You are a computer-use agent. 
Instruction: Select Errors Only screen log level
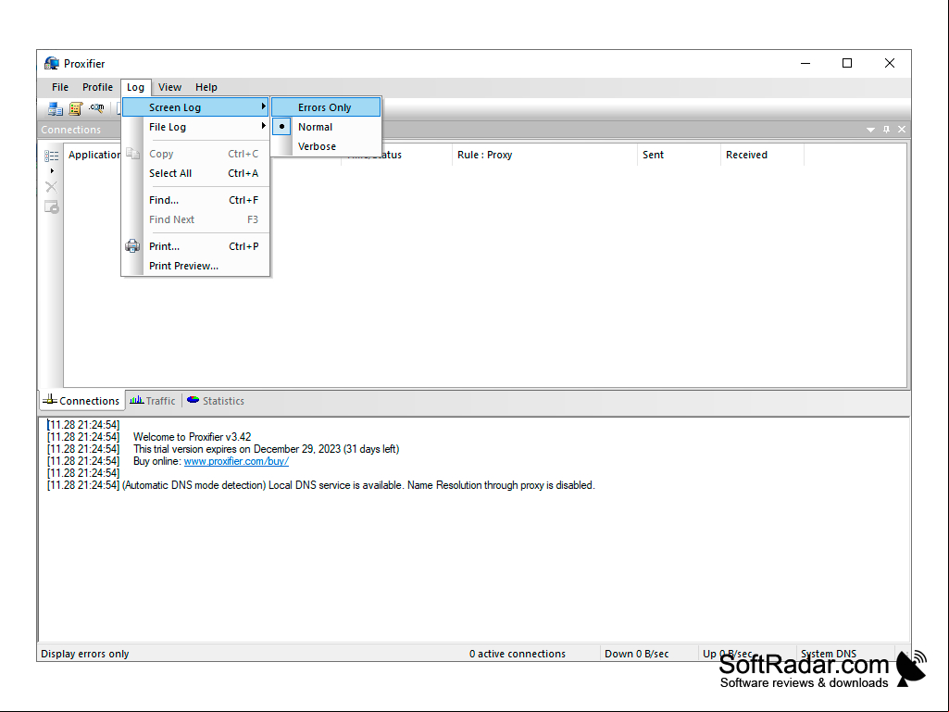(326, 107)
